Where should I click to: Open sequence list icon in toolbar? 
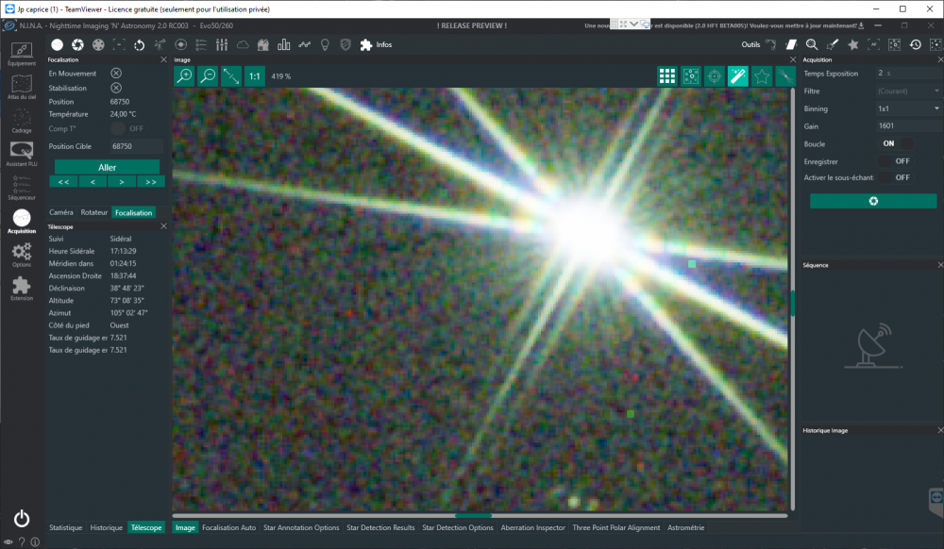[201, 44]
